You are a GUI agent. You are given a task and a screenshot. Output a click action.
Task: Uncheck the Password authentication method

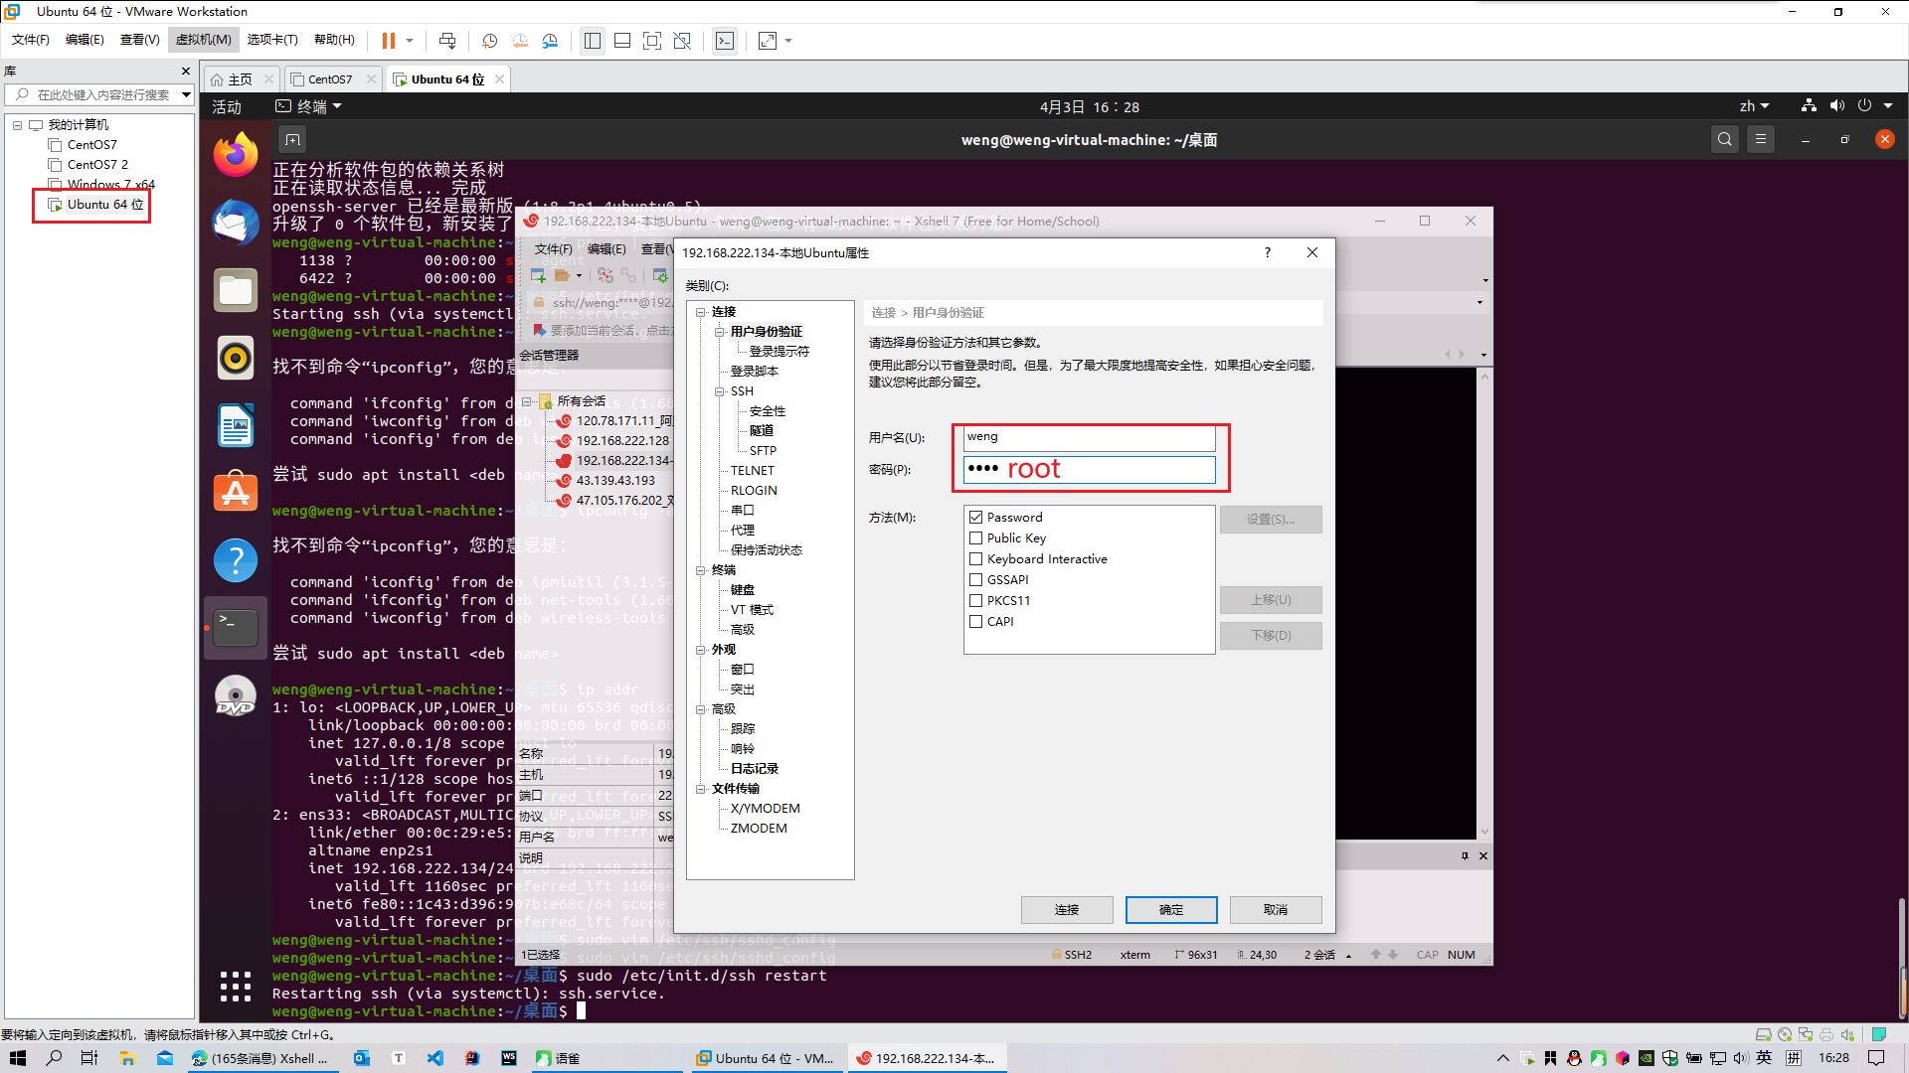pyautogui.click(x=975, y=517)
